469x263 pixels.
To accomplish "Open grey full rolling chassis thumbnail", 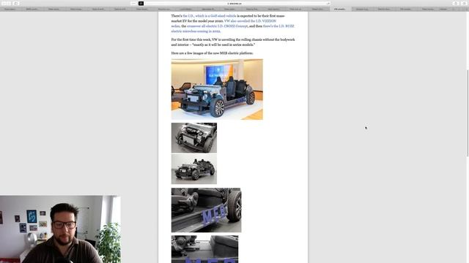I will point(194,169).
